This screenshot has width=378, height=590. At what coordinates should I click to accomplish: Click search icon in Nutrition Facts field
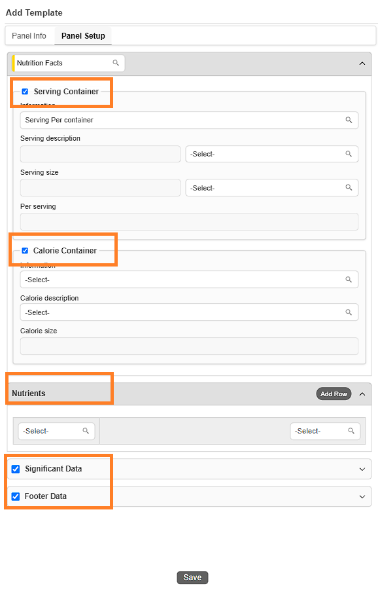point(116,63)
